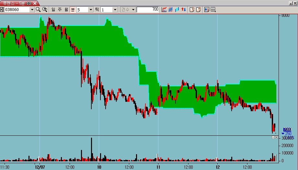Click the red-blue up/down arrows icon
The height and width of the screenshot is (170, 298).
point(183,10)
